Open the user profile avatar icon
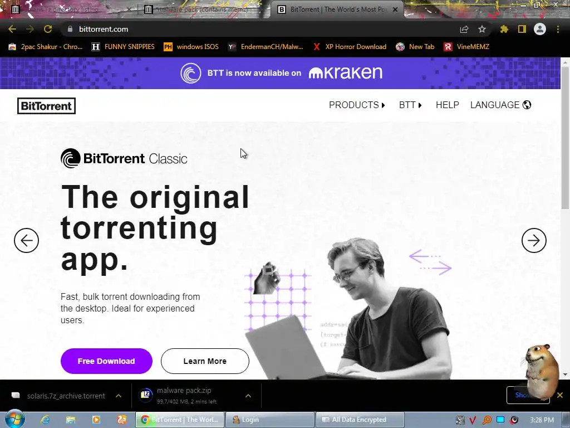This screenshot has width=570, height=428. [540, 29]
